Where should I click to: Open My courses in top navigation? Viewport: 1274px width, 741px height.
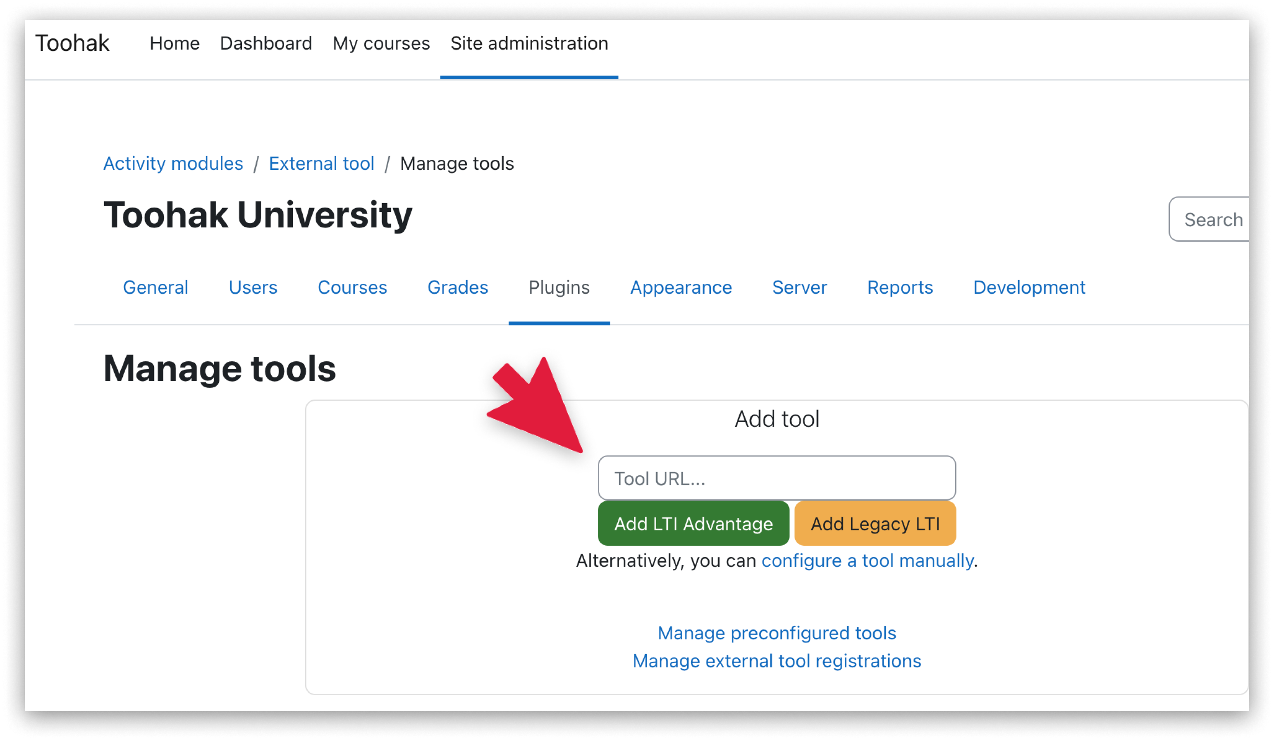pyautogui.click(x=381, y=43)
